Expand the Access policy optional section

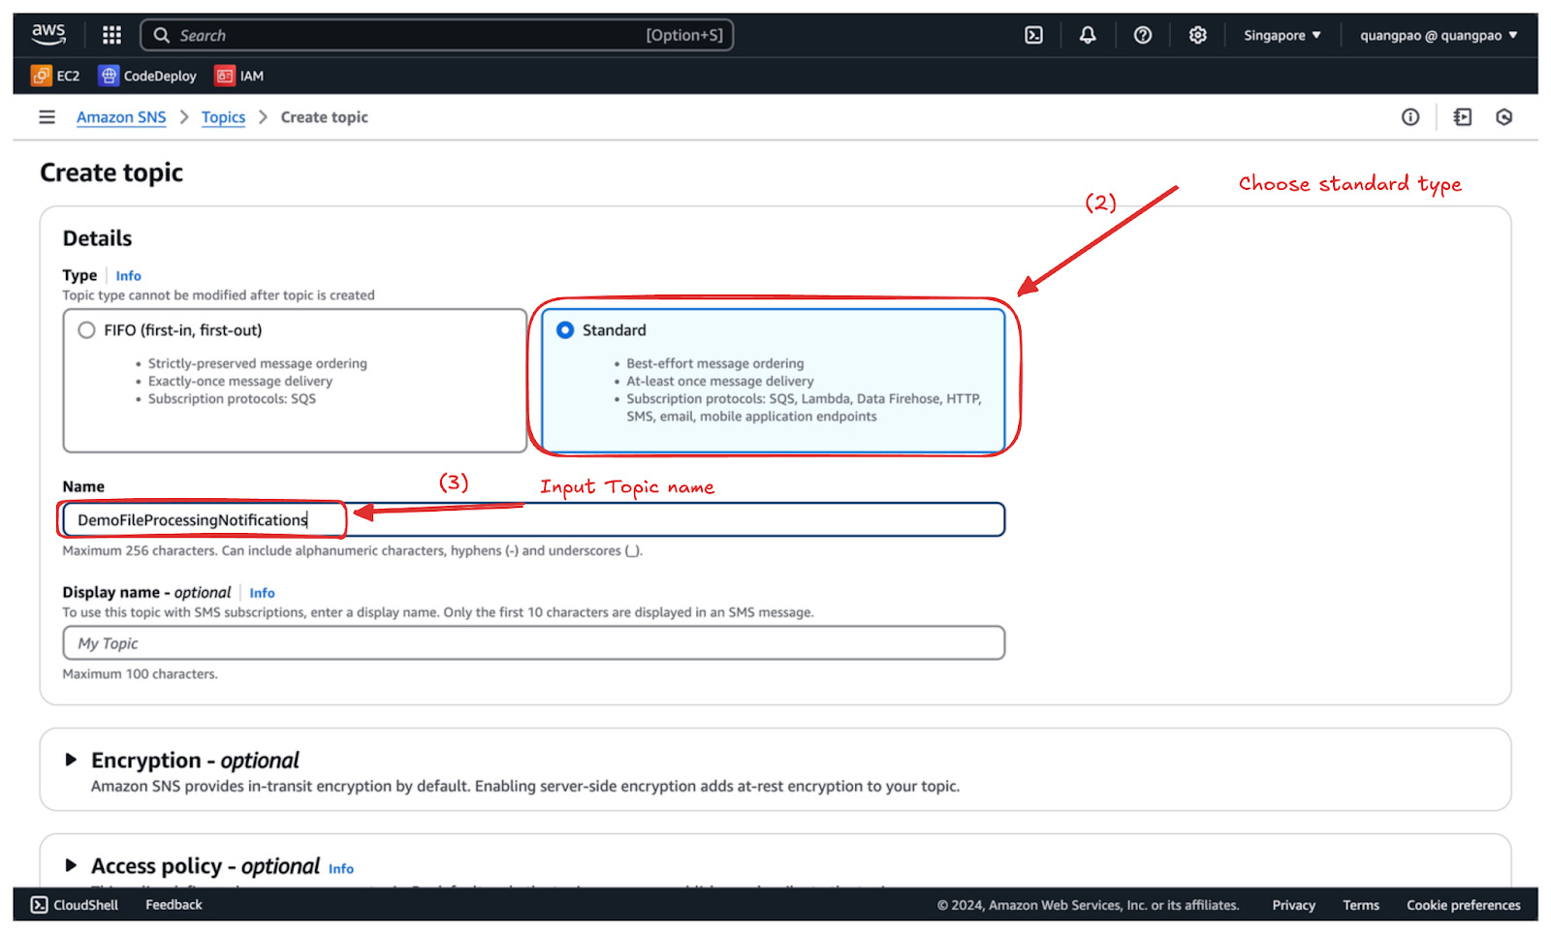71,865
